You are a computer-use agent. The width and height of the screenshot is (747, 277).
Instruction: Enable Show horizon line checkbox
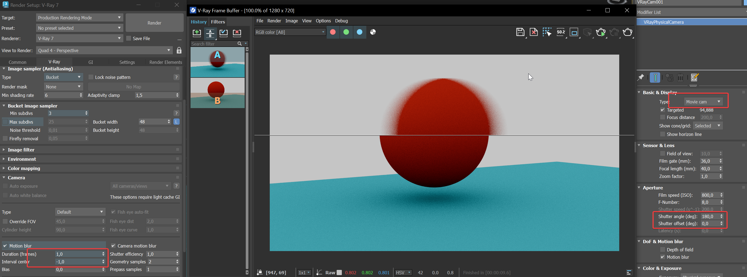click(x=662, y=134)
